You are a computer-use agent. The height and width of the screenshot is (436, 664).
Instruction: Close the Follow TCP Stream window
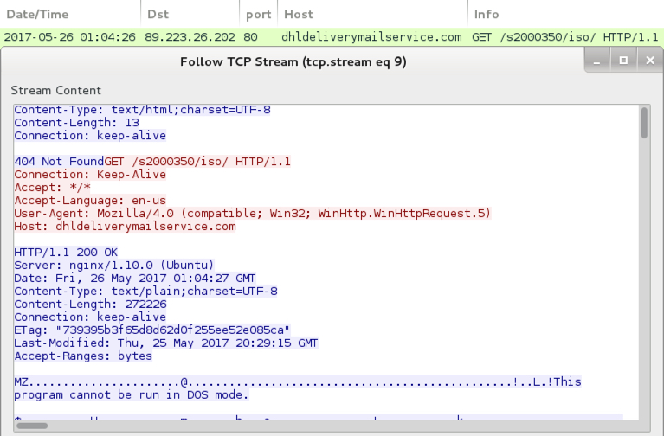pos(650,61)
